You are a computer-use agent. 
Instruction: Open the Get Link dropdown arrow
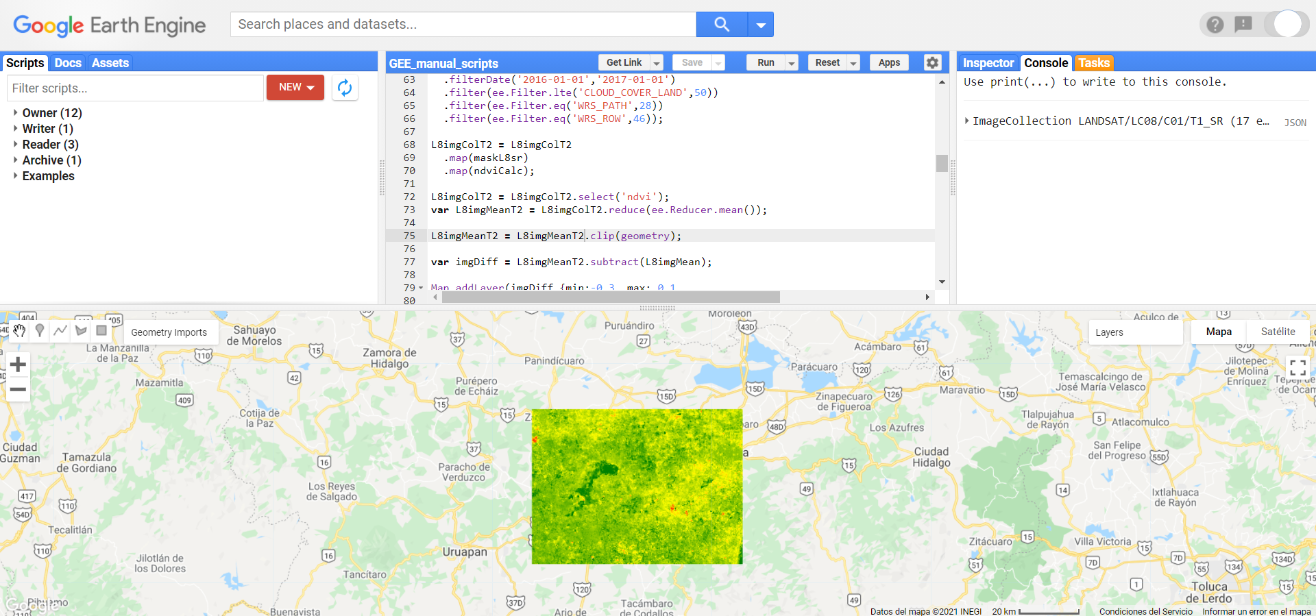(657, 63)
